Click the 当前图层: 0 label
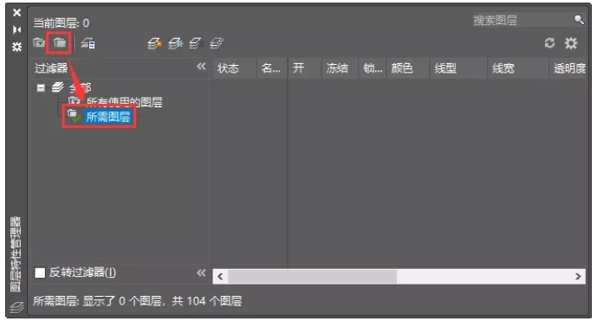 61,23
